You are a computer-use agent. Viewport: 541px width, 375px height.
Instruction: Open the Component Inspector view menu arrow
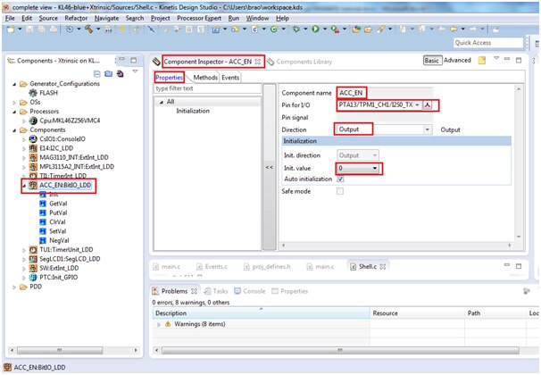[x=496, y=59]
